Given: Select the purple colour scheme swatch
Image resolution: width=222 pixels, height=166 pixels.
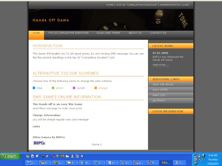Looking at the screenshot, I should 74,88.
